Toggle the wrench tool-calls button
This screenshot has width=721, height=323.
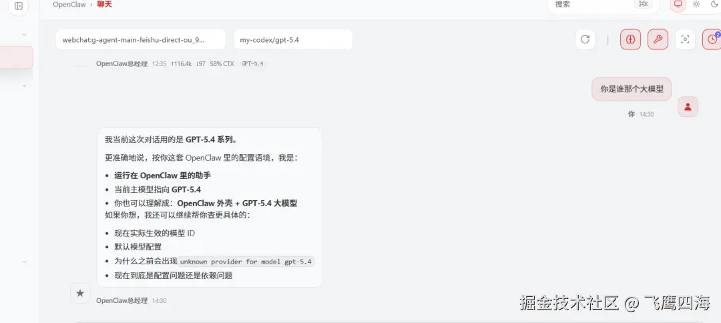[x=658, y=39]
